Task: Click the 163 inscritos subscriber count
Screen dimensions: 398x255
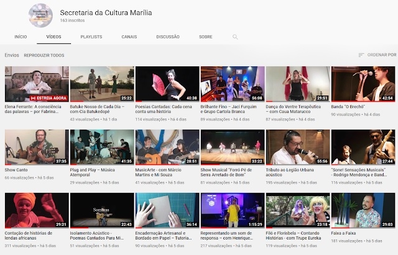Action: (72, 20)
